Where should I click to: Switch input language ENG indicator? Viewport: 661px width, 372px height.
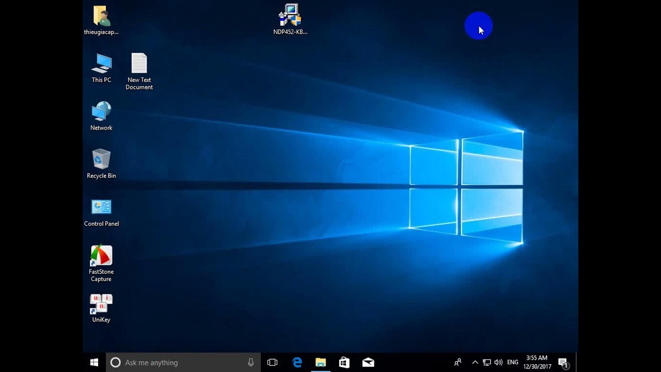(513, 363)
